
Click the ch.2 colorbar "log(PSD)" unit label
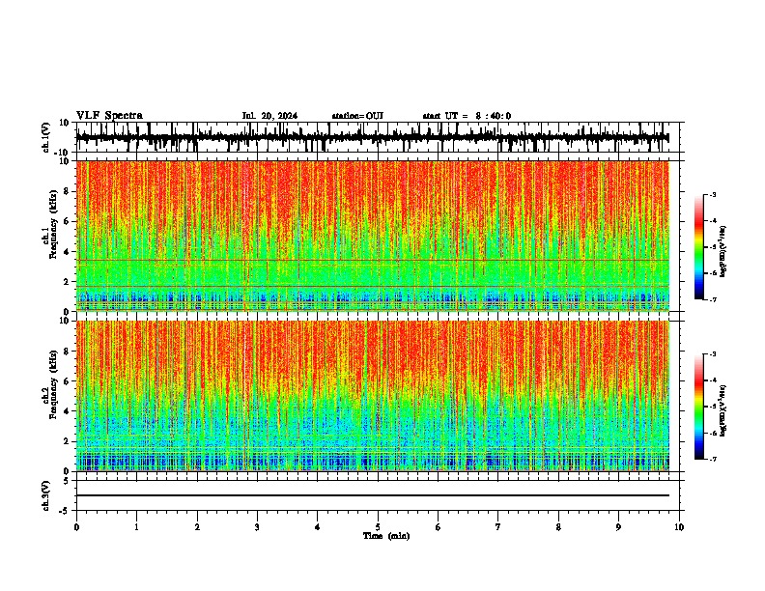point(723,410)
